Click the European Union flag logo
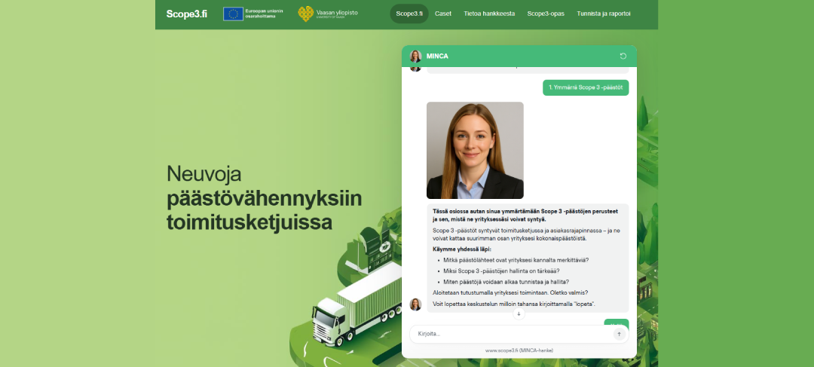814x367 pixels. 233,14
